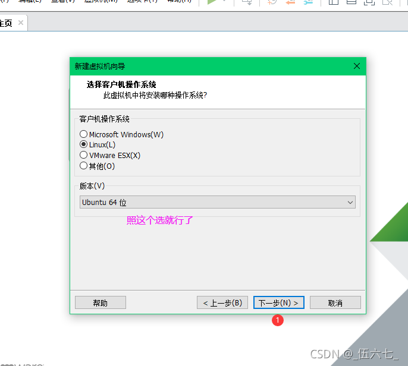Click the 取消 button
The width and height of the screenshot is (408, 366).
(335, 302)
